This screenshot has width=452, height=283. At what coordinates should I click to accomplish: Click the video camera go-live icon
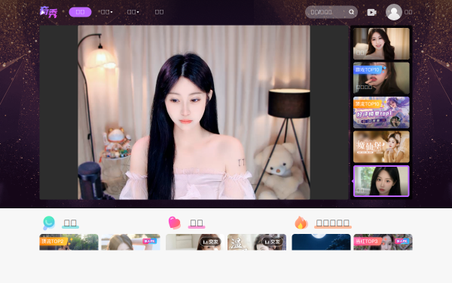[372, 12]
